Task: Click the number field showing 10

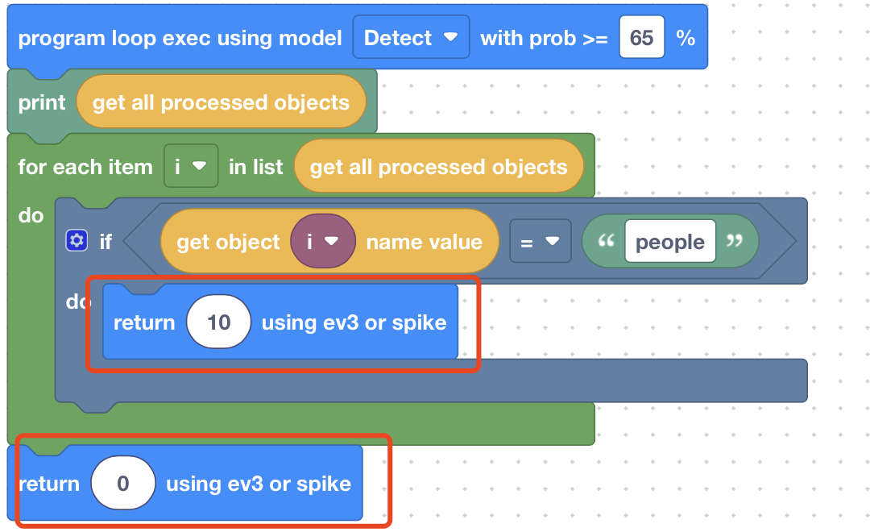Action: tap(218, 322)
